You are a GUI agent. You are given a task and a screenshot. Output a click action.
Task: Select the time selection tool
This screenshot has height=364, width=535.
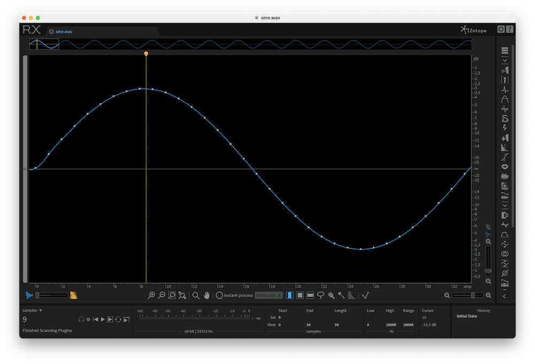289,295
